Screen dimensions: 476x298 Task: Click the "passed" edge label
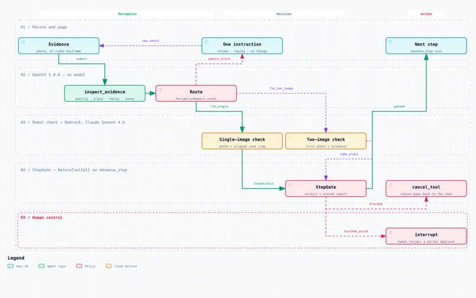tap(399, 107)
